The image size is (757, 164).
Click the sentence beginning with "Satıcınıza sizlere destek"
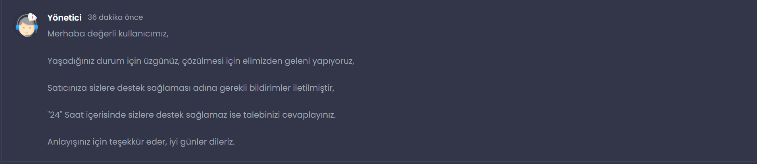(191, 88)
